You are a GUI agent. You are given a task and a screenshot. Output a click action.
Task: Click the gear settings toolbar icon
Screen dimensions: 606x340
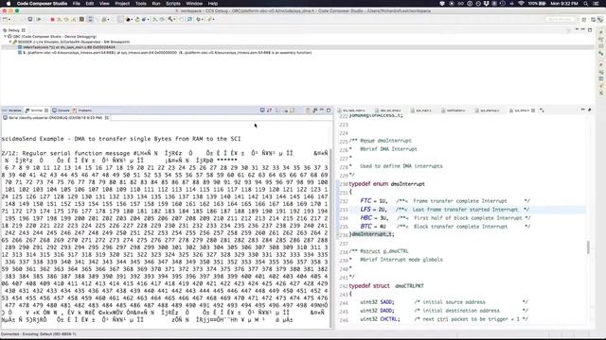click(198, 19)
